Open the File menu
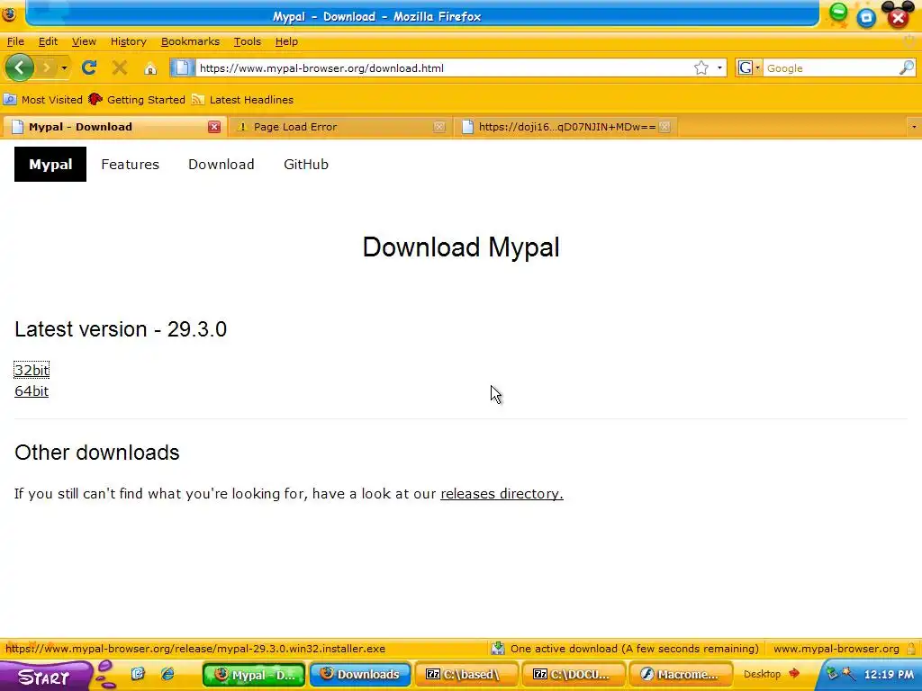Screen dimensions: 922x691 15,41
